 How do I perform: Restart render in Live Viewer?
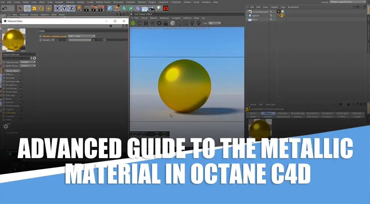click(139, 23)
